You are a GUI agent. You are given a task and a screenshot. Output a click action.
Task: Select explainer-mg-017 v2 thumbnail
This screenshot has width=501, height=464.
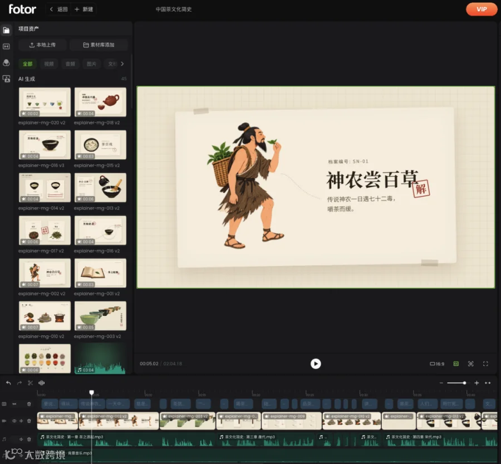click(45, 230)
